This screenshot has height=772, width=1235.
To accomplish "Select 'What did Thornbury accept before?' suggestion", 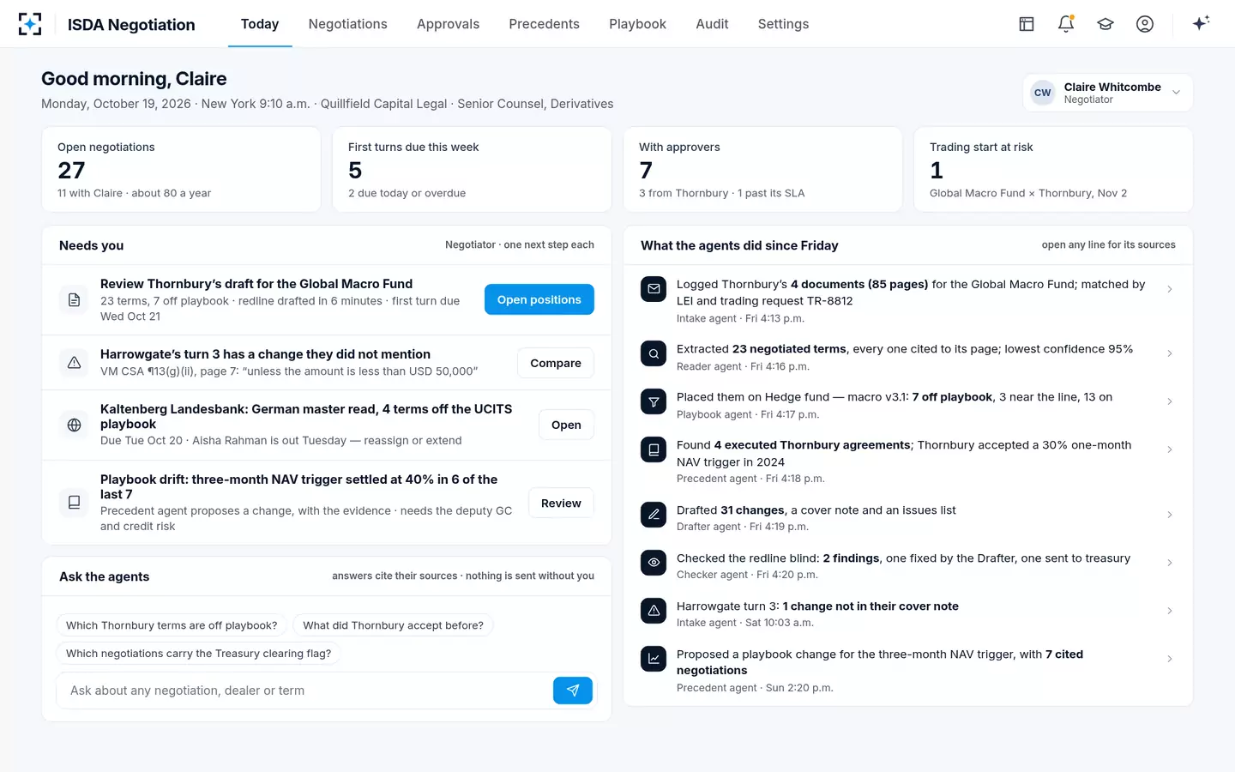I will click(393, 625).
